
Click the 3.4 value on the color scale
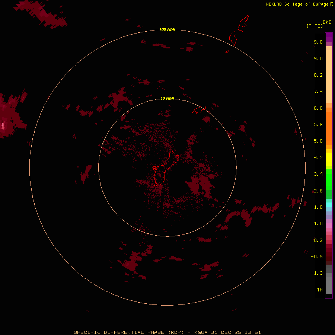click(318, 174)
